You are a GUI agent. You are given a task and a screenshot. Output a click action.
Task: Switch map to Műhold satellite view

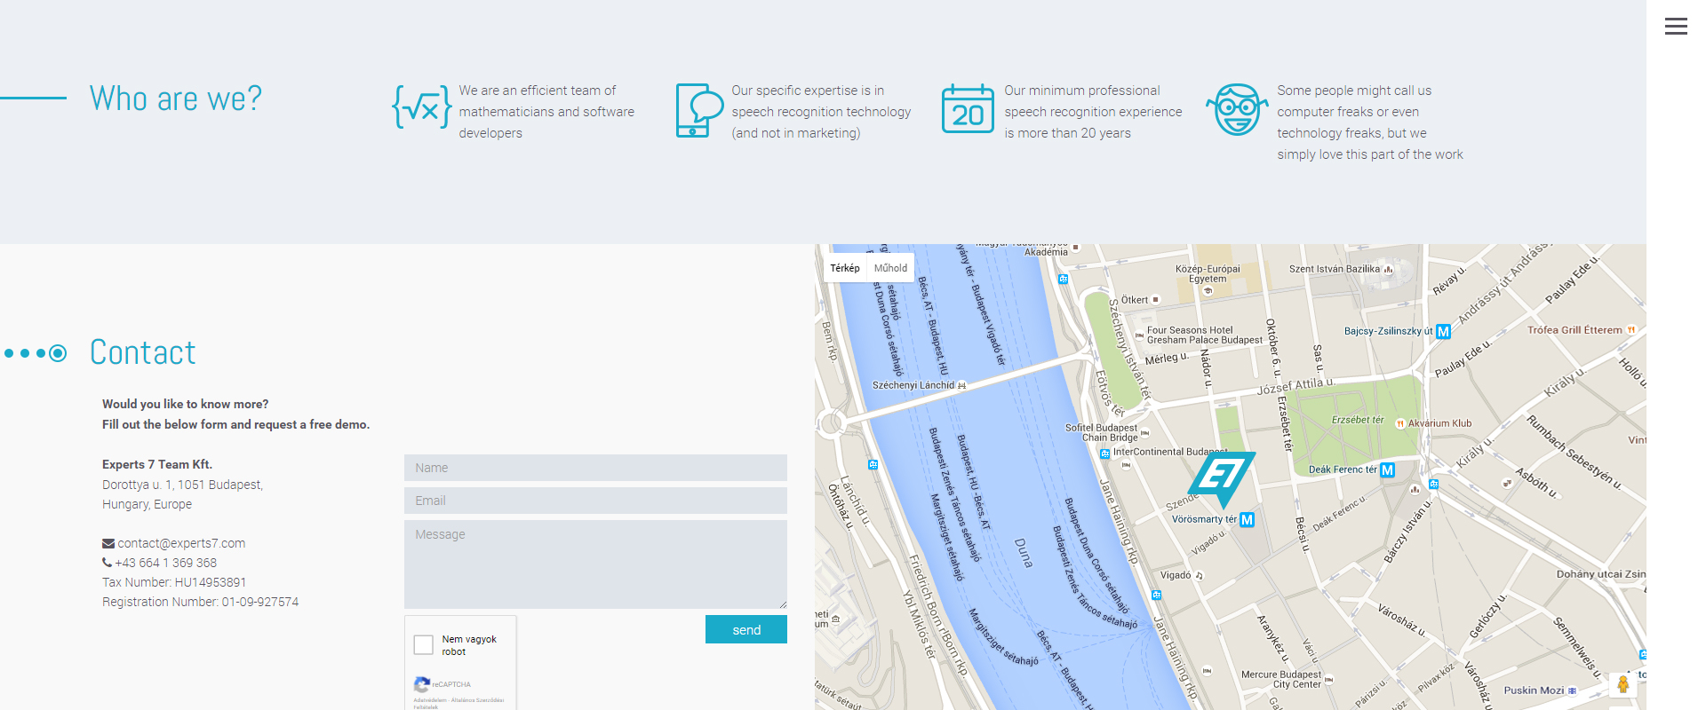coord(890,268)
